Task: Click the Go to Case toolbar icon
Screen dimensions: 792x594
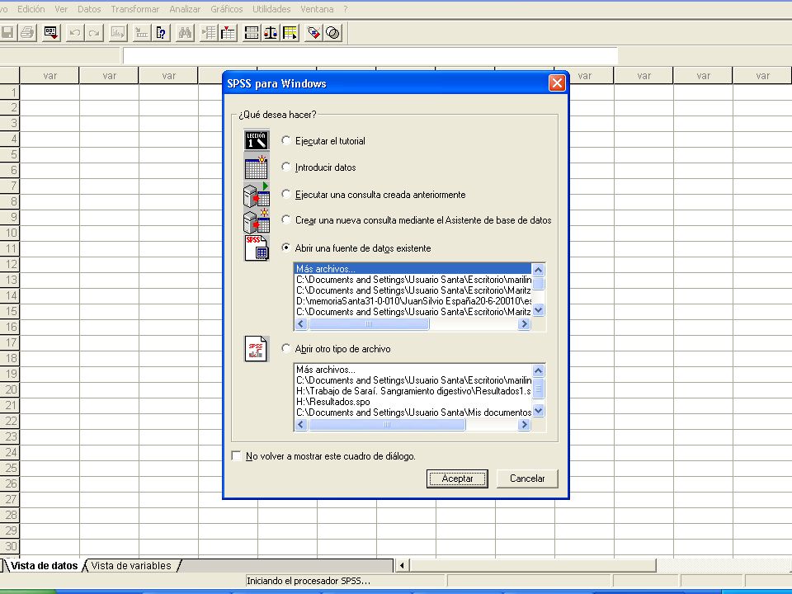Action: click(141, 33)
